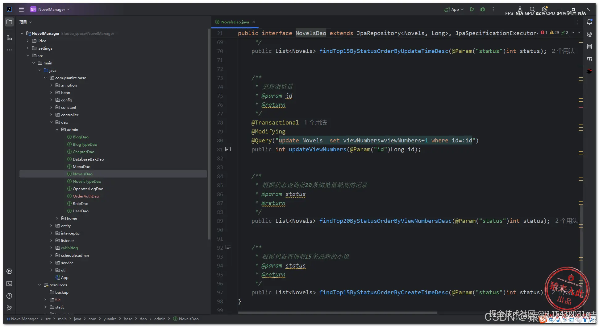
Task: Open the Maven tool window
Action: tap(589, 59)
